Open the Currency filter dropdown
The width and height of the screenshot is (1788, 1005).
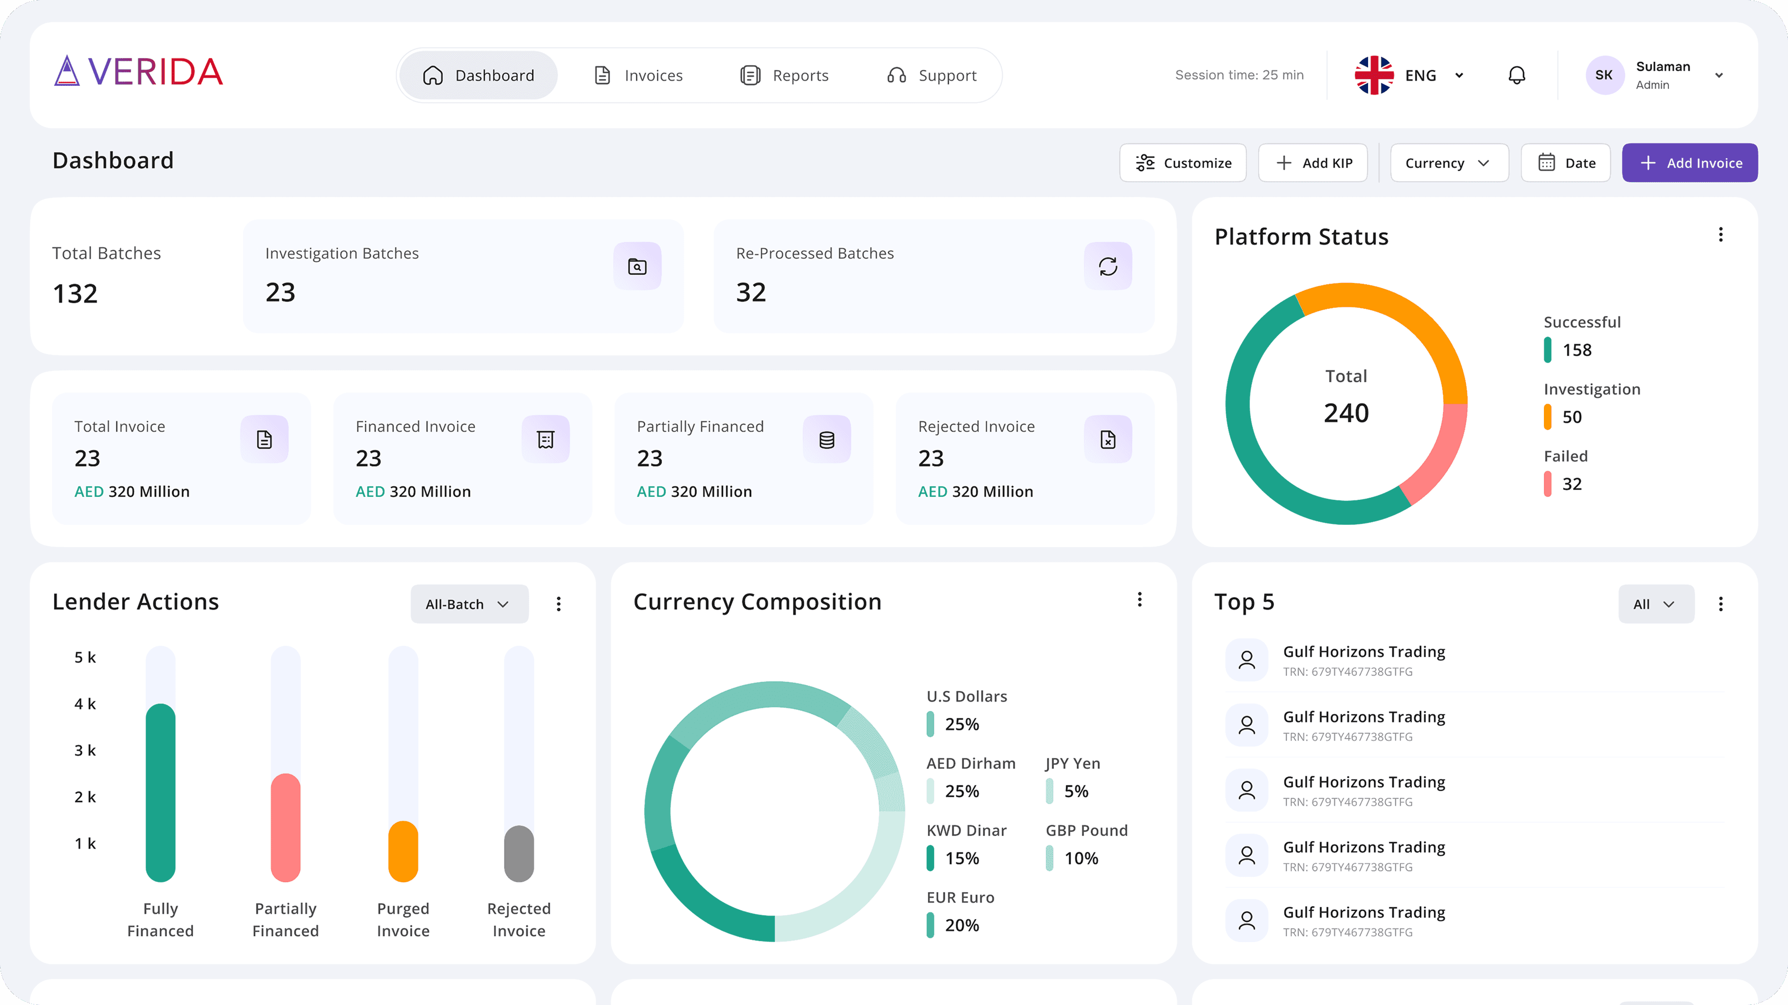1449,163
